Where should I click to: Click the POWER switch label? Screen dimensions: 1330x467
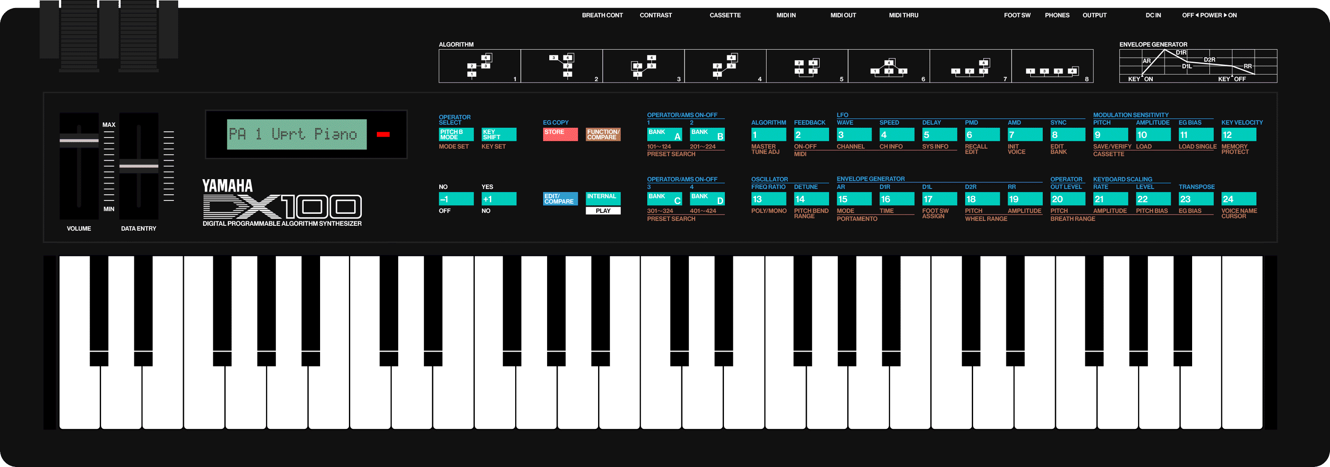[1209, 16]
